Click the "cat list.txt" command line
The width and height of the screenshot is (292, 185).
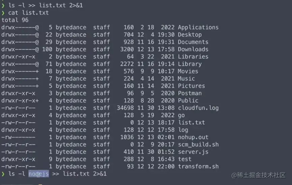(x=29, y=13)
